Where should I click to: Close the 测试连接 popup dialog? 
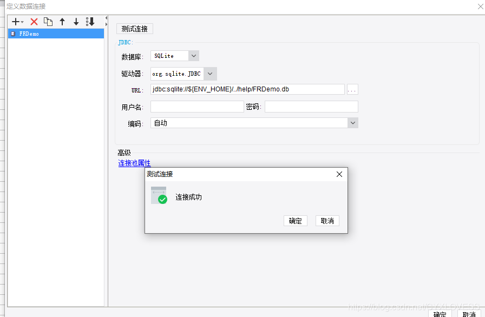coord(339,174)
